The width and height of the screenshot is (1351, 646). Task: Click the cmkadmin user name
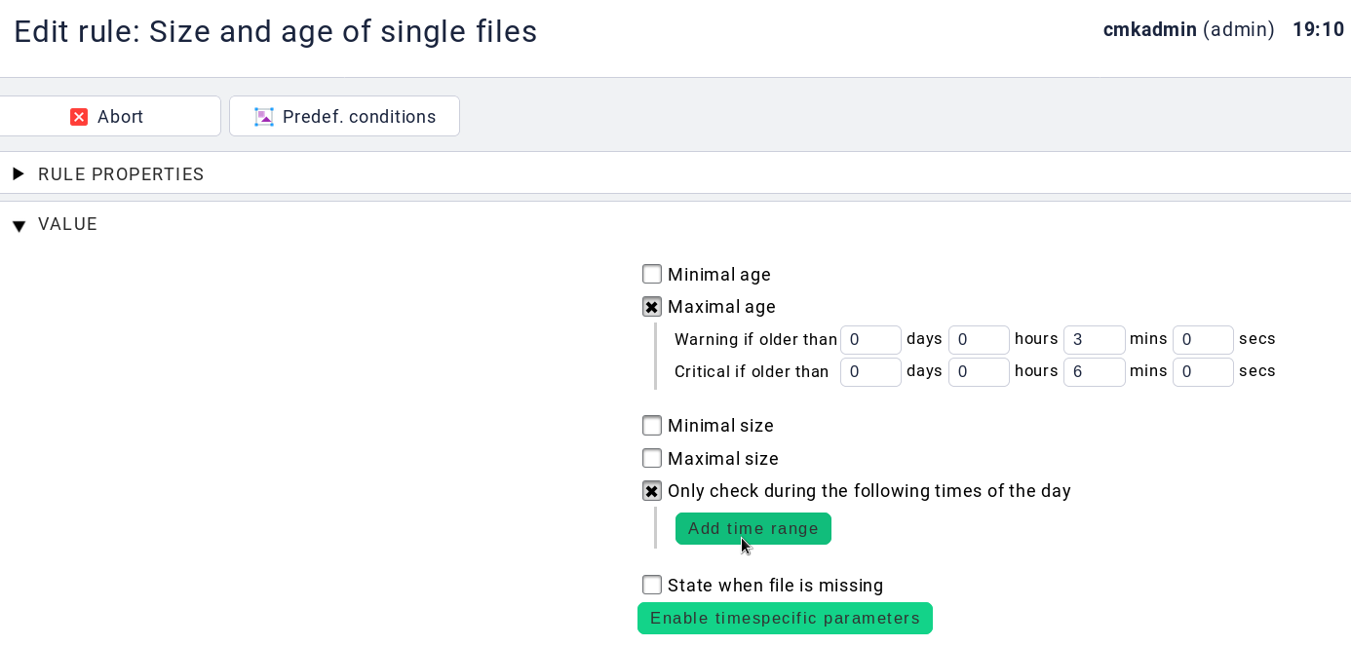pyautogui.click(x=1149, y=29)
